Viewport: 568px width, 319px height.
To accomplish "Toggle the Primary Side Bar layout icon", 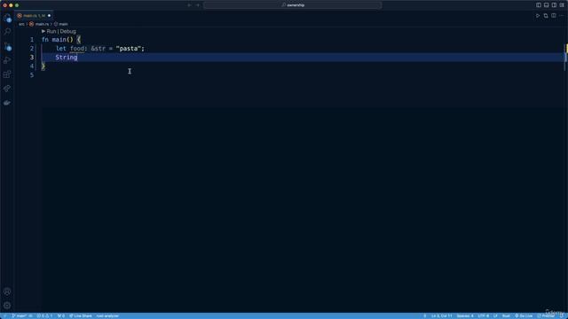I will (x=539, y=5).
